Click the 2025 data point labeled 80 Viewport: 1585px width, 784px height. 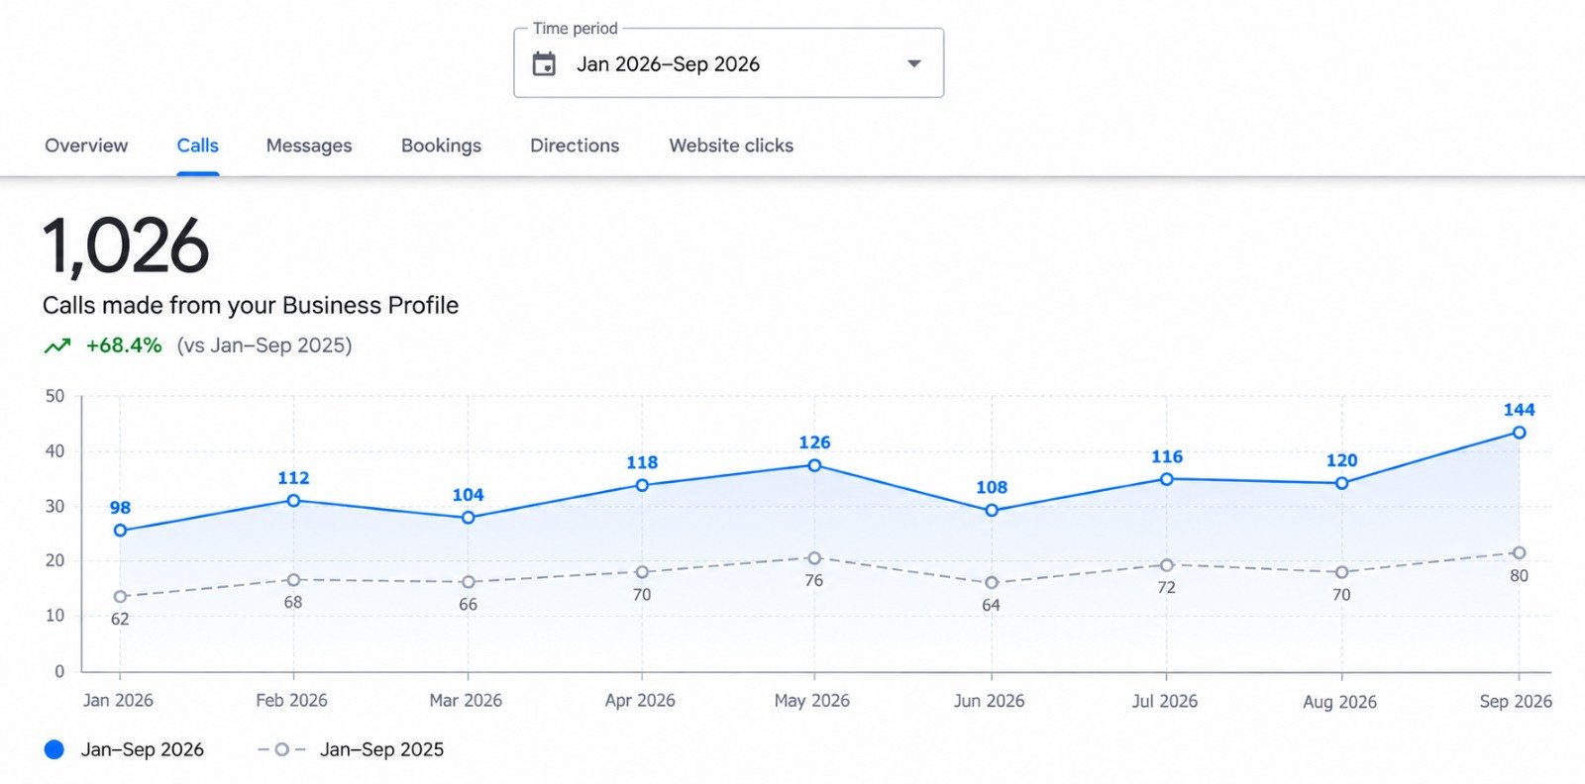(x=1519, y=553)
